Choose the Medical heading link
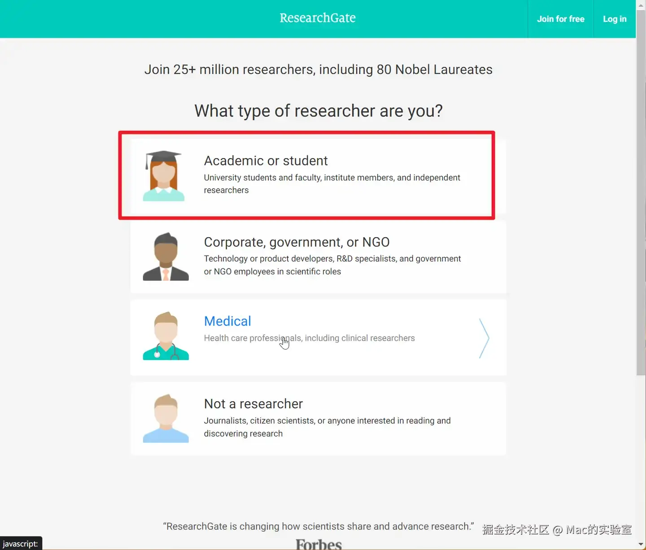The width and height of the screenshot is (646, 550). pyautogui.click(x=227, y=321)
